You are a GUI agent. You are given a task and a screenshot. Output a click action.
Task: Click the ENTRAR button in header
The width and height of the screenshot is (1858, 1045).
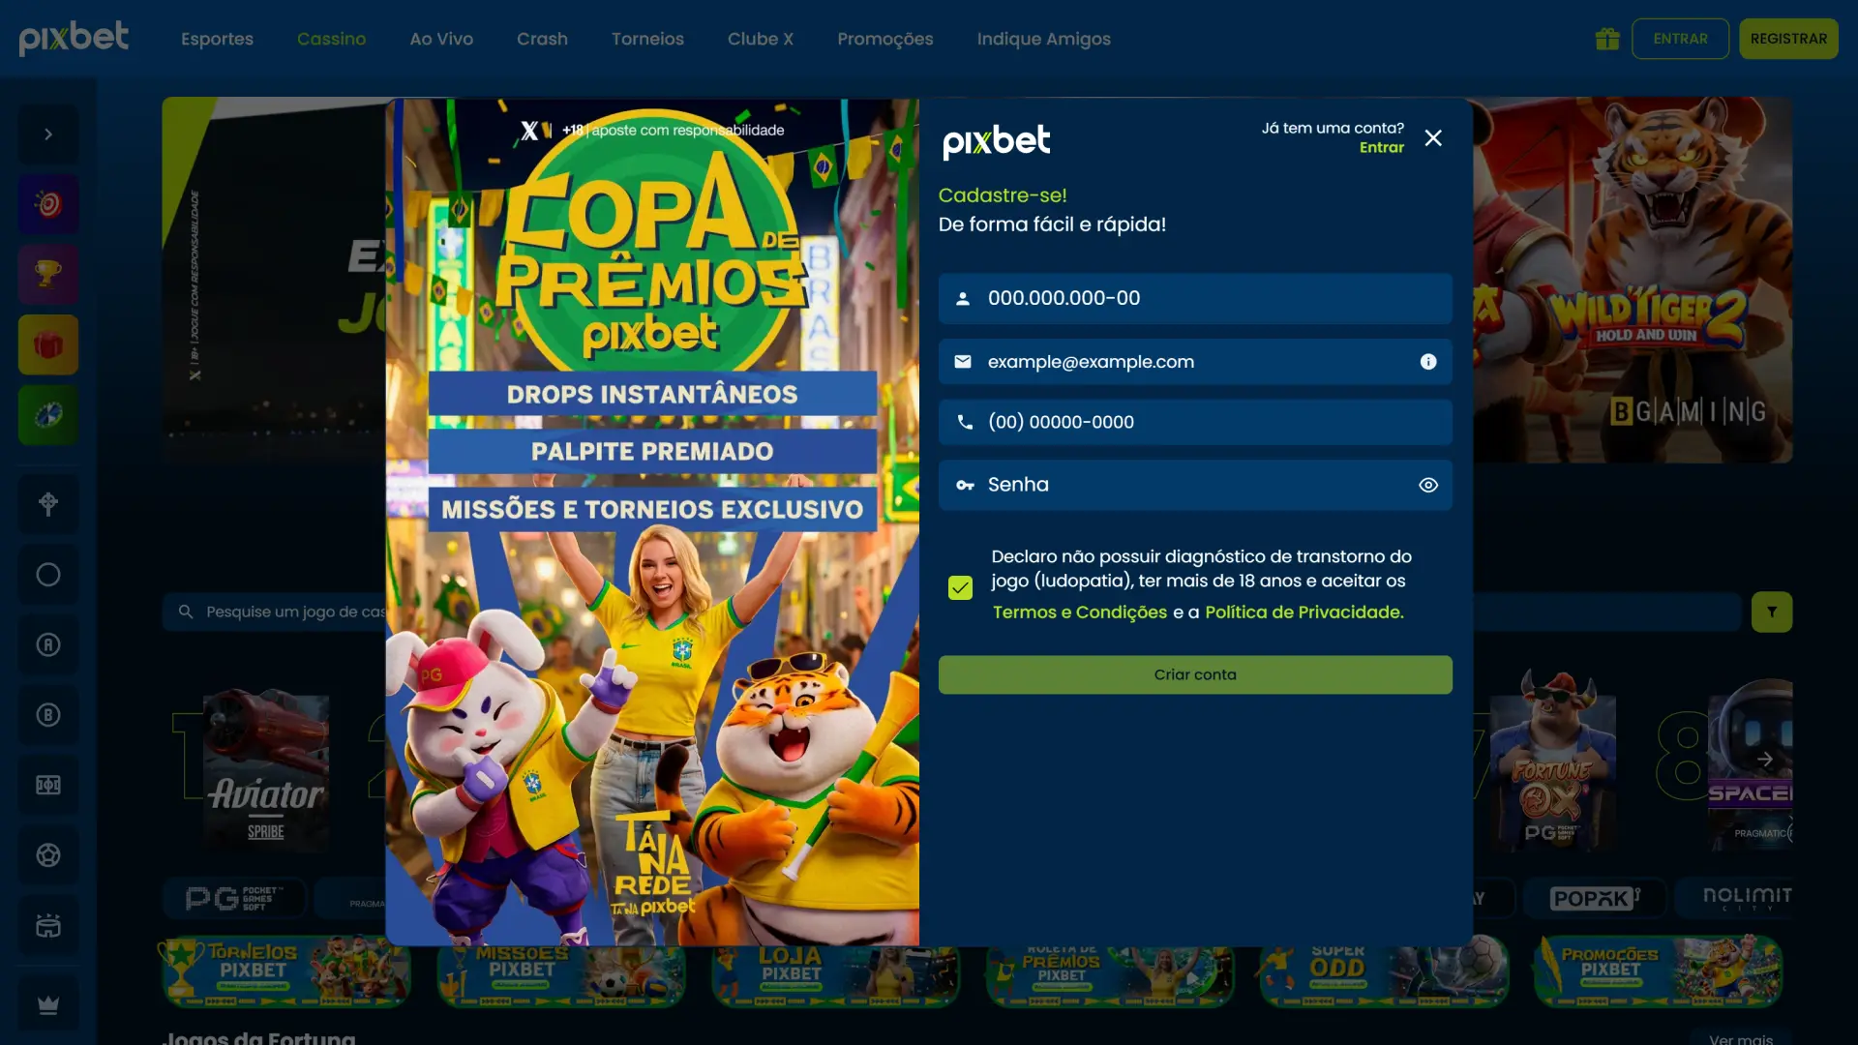(1680, 39)
